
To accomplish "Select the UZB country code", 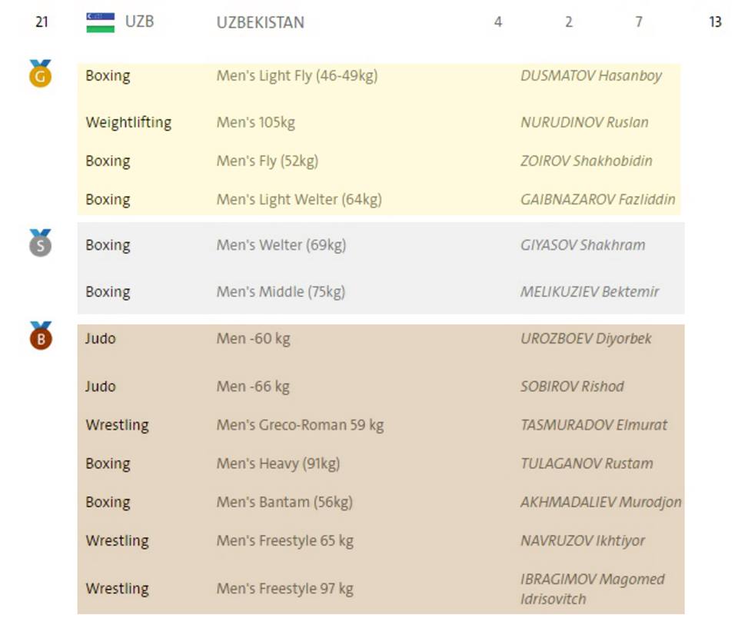I will pos(139,22).
